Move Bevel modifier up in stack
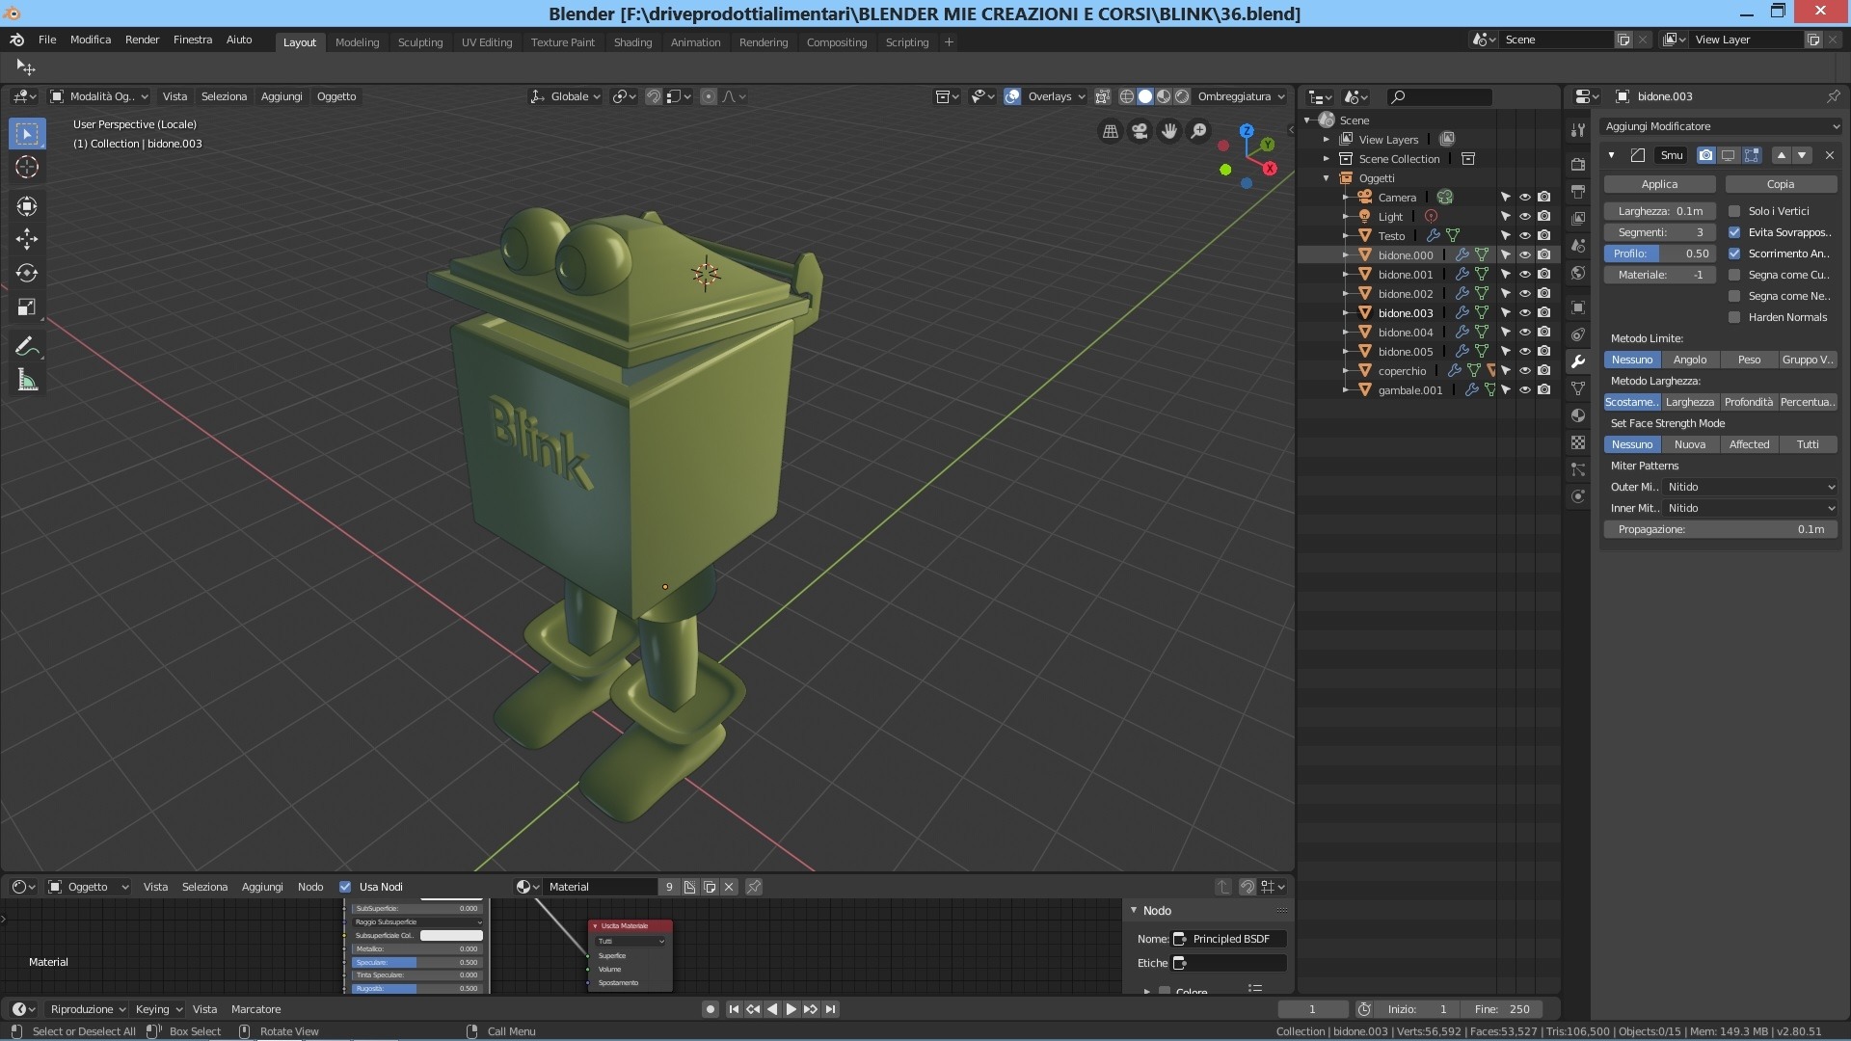 (1781, 155)
